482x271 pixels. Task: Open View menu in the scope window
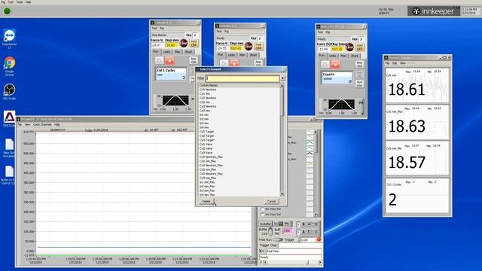pyautogui.click(x=27, y=124)
